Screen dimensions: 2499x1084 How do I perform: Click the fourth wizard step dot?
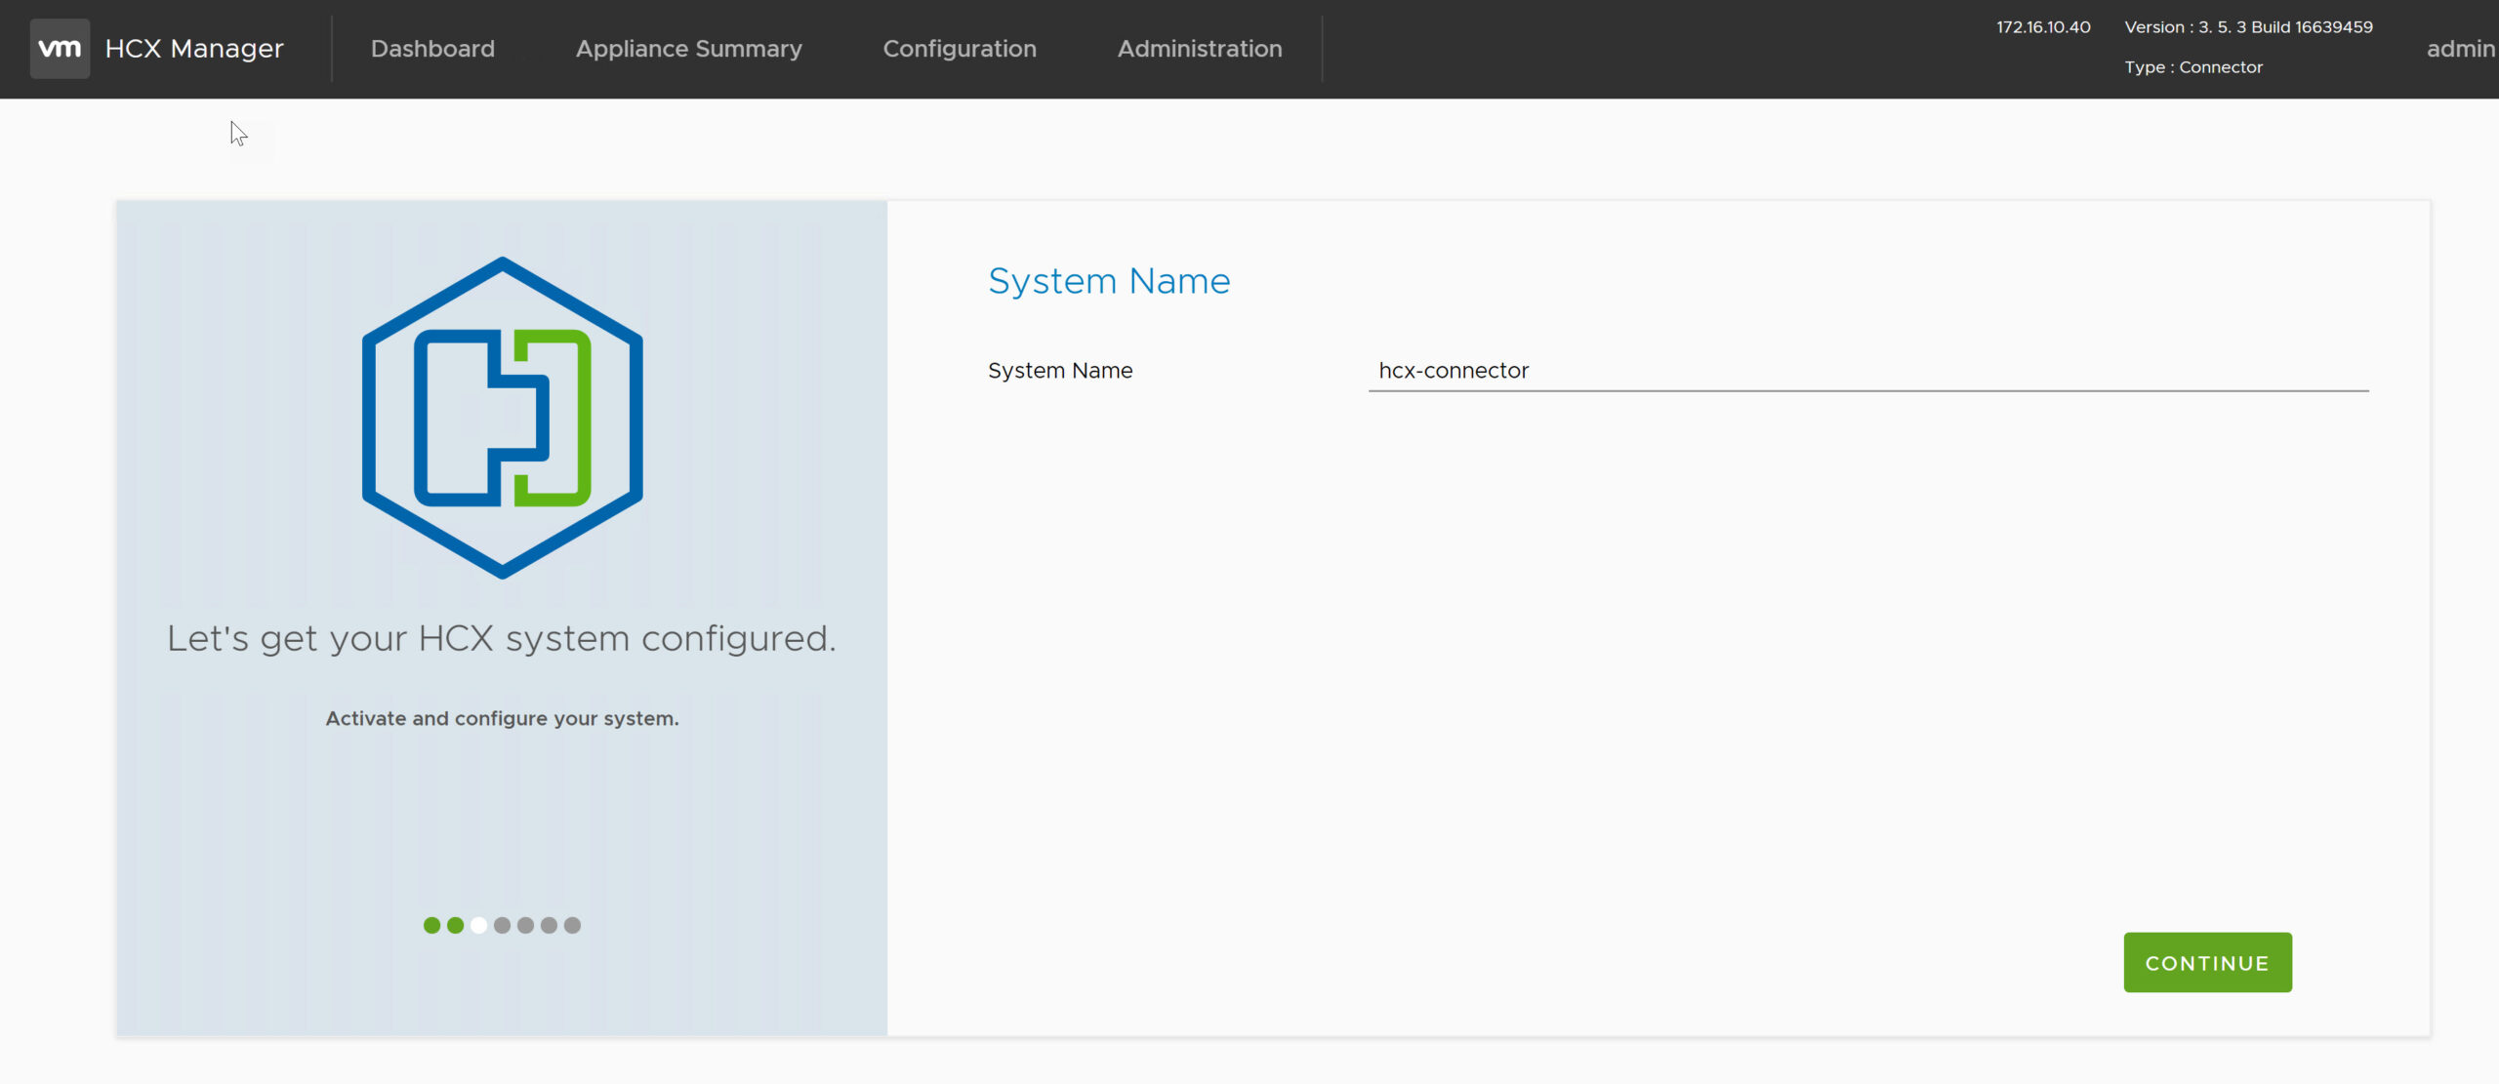coord(502,925)
